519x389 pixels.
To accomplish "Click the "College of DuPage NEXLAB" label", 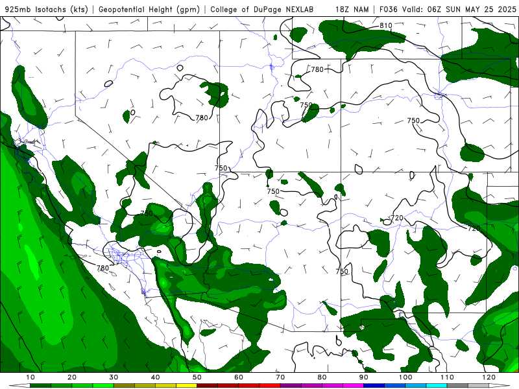I will click(x=262, y=10).
